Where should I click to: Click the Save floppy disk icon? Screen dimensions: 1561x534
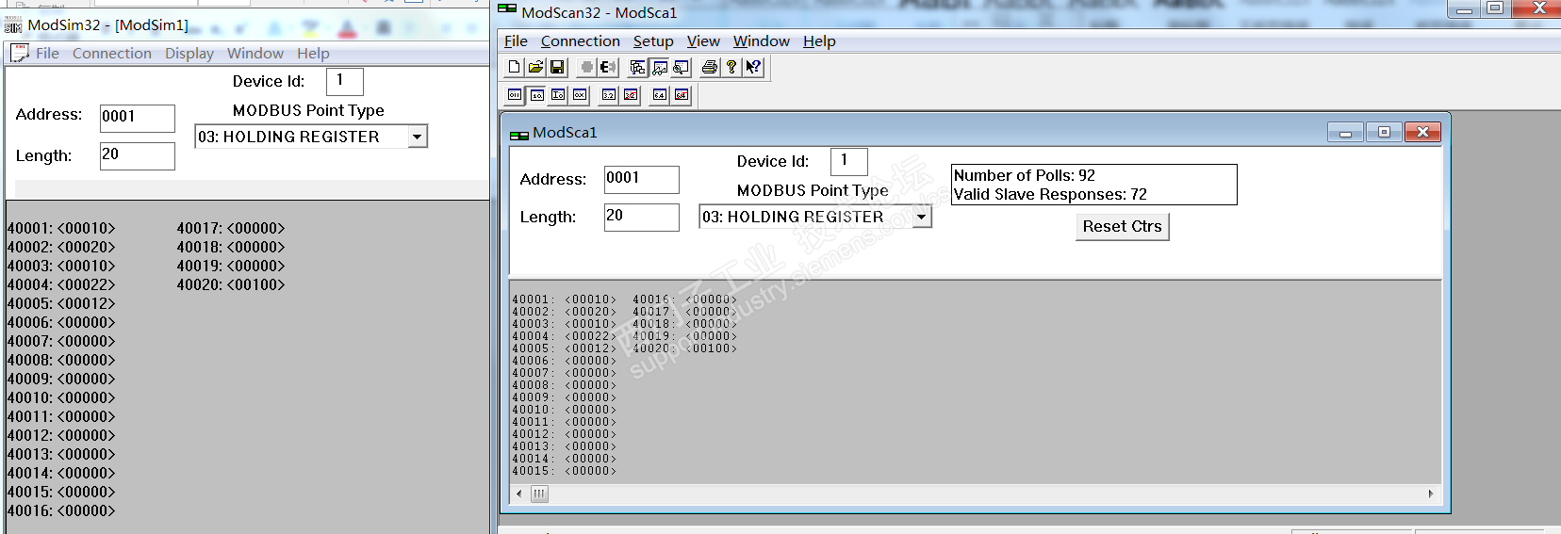(x=557, y=67)
